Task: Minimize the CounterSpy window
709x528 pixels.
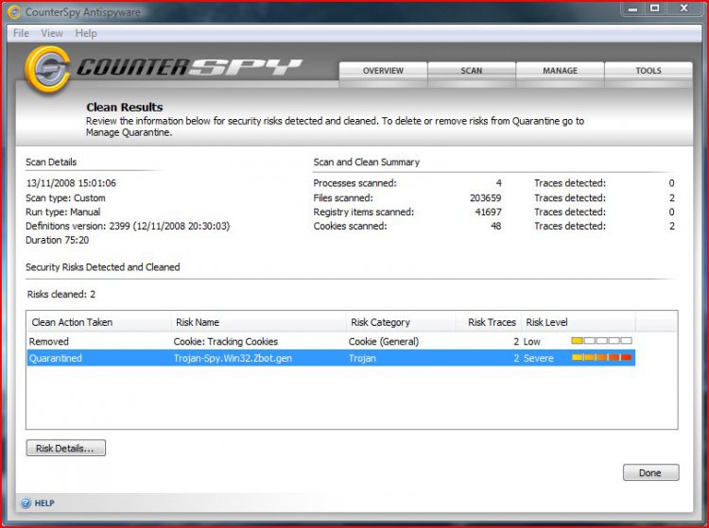Action: (x=632, y=9)
